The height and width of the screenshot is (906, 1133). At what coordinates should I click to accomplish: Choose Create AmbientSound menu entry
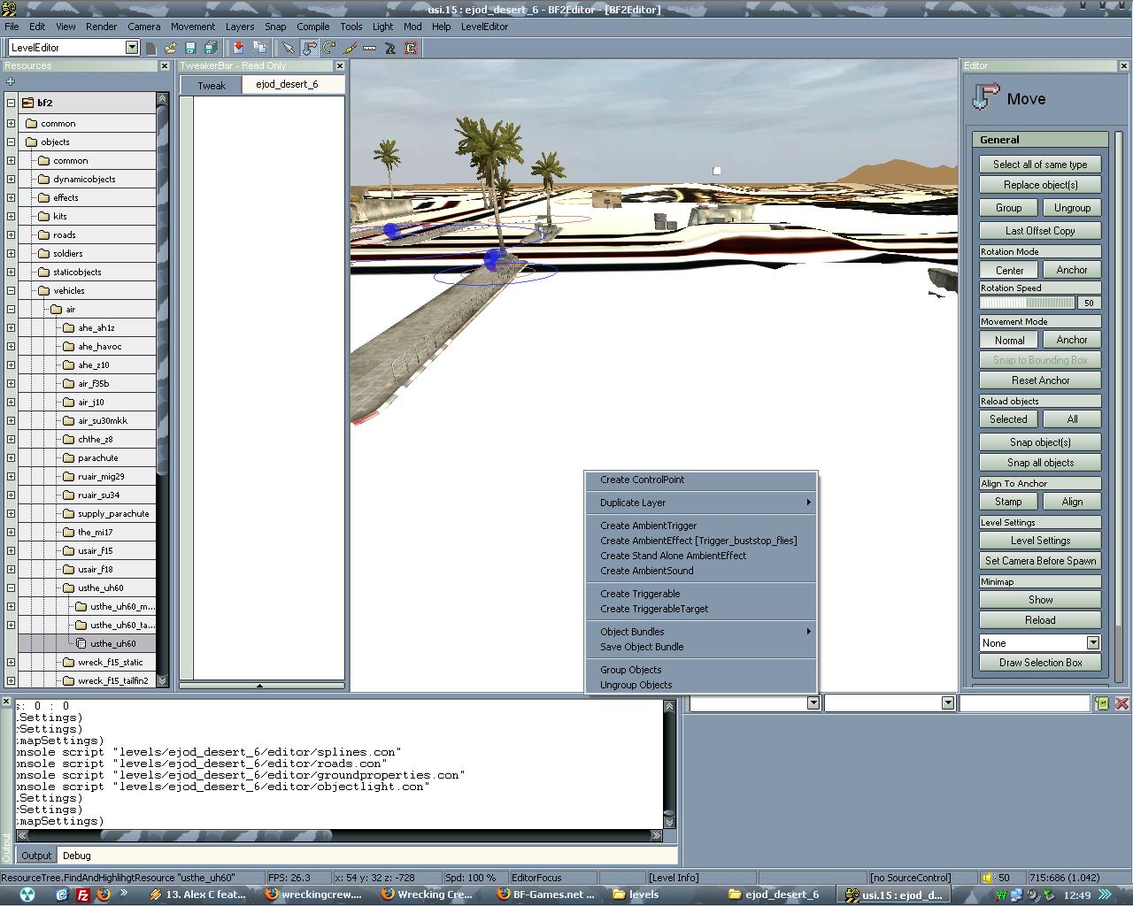[701, 571]
